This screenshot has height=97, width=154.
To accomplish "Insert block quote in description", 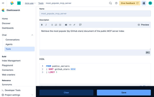I will [x=66, y=25].
